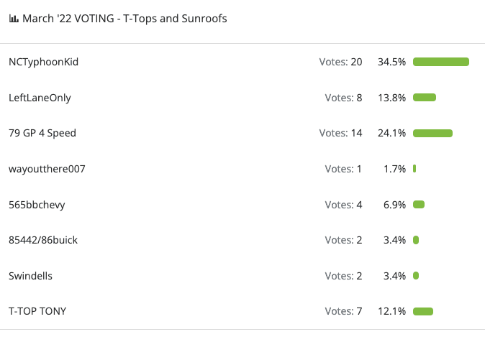Click the 6.9% green result bar
Viewport: 485px width, 342px height.
click(x=419, y=205)
